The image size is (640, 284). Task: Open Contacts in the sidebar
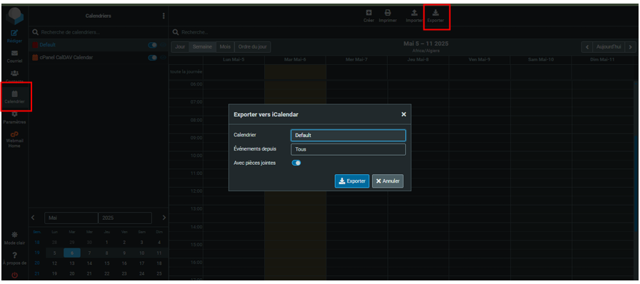tap(14, 76)
